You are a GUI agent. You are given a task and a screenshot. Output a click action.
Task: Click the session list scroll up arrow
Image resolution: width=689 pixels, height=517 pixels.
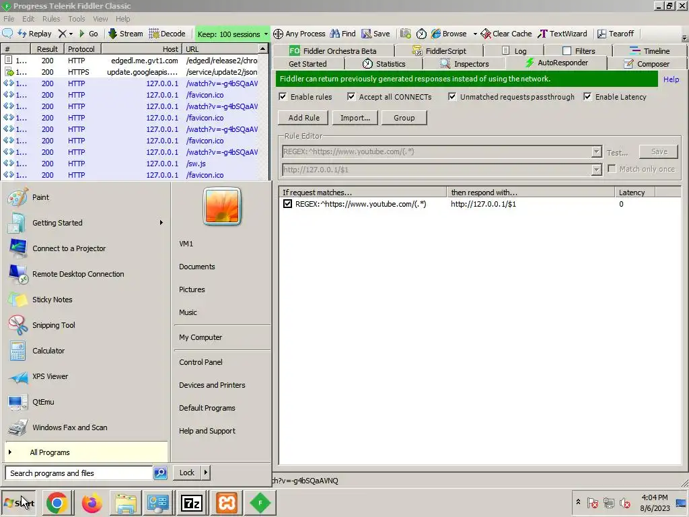[x=262, y=48]
